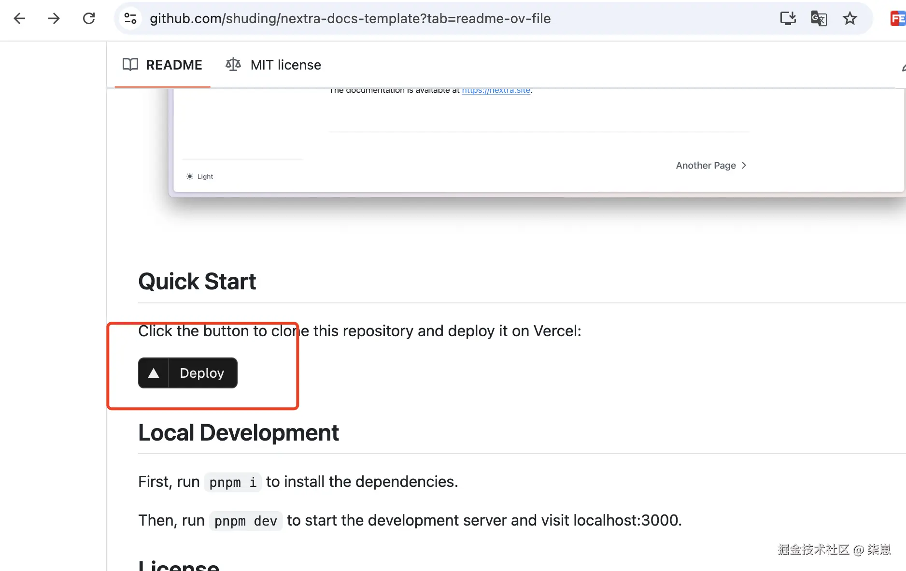Click the red FE extension icon
Screen dimensions: 906x571
pyautogui.click(x=897, y=19)
